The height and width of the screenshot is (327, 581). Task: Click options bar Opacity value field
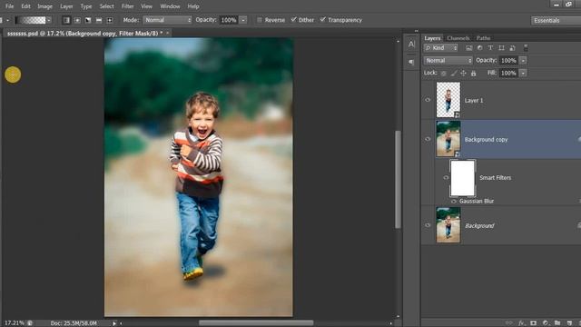229,20
